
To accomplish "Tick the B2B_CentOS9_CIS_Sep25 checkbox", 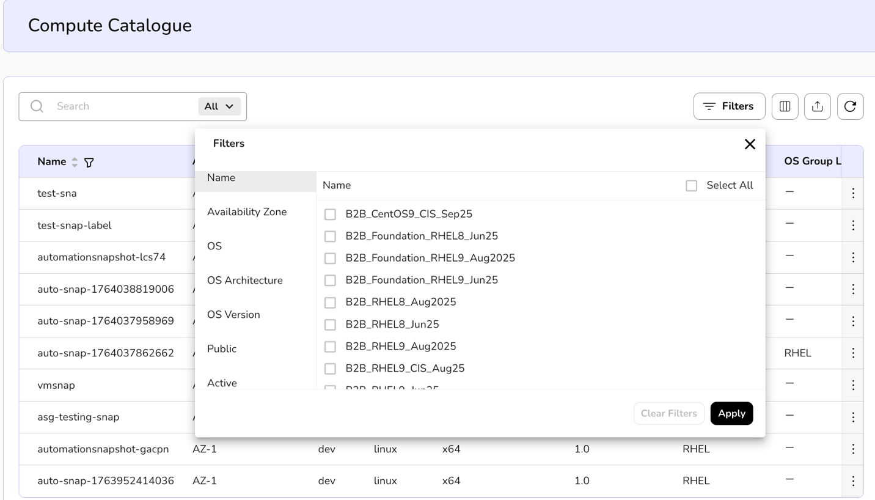I will click(x=330, y=215).
